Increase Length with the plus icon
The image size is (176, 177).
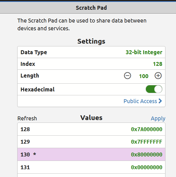pos(158,76)
